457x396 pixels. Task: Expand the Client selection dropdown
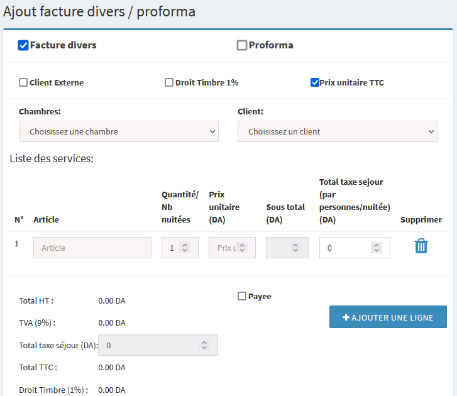[x=337, y=131]
